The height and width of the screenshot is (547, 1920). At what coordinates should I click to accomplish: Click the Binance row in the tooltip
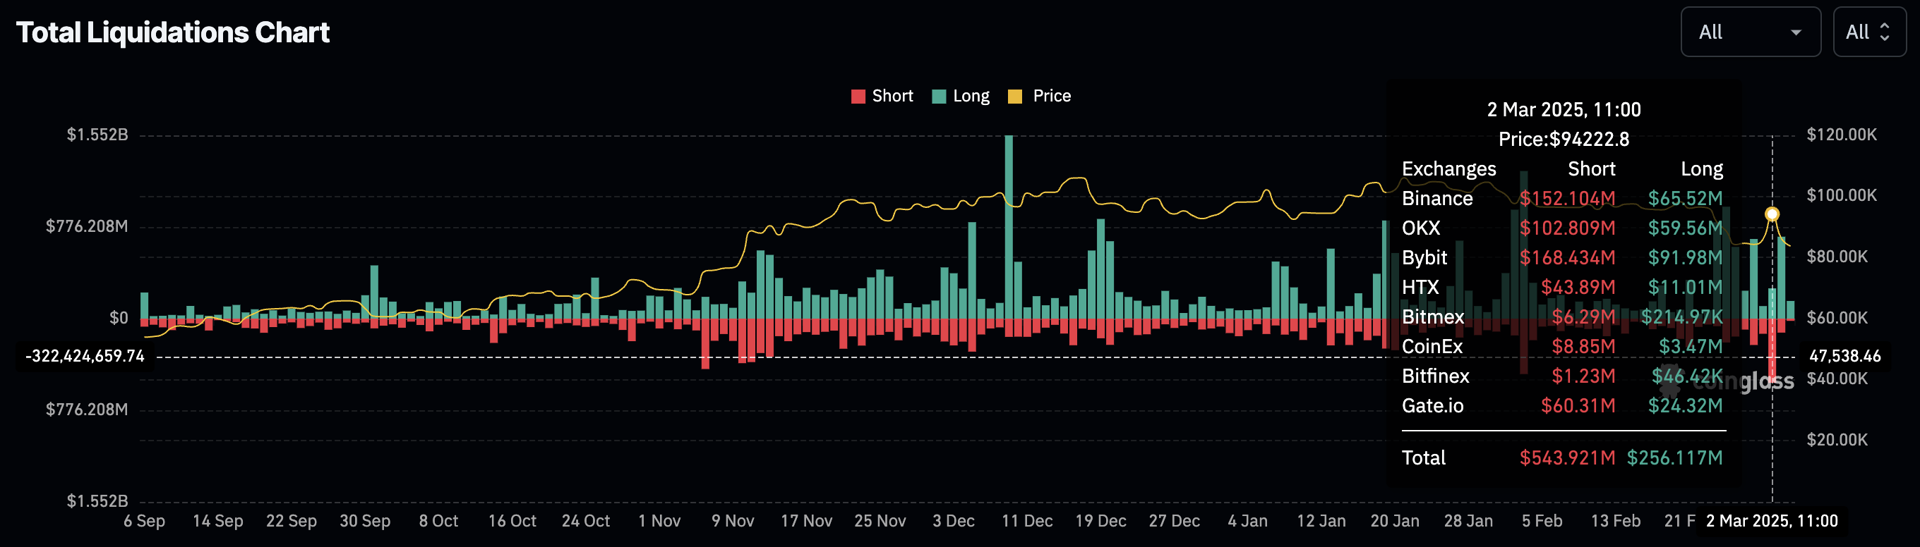(x=1561, y=199)
